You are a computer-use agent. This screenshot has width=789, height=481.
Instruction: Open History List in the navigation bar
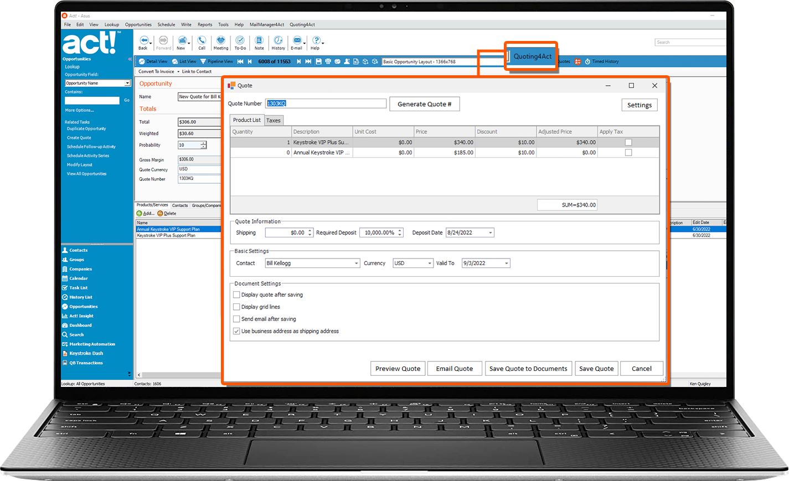(77, 297)
